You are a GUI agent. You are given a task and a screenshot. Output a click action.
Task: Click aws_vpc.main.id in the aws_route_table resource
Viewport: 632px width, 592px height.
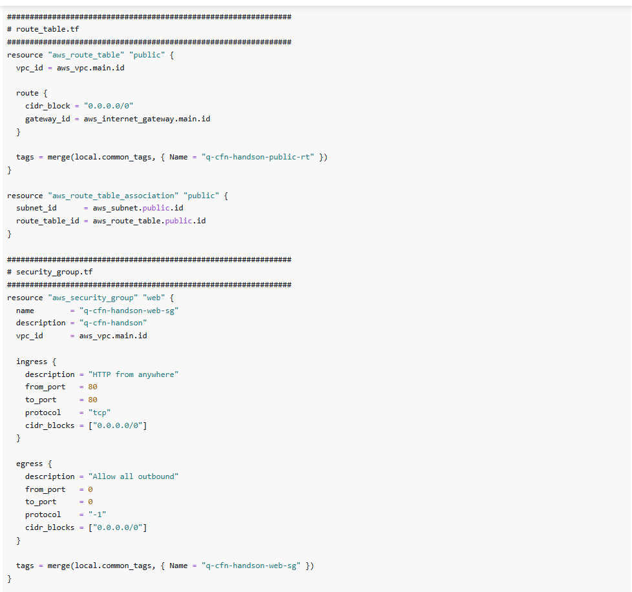click(90, 68)
